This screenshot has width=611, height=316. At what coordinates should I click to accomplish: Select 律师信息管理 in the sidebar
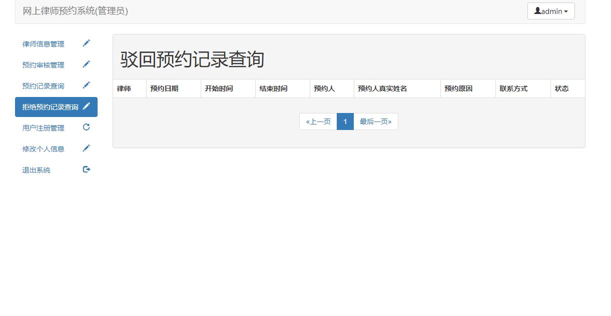(43, 43)
